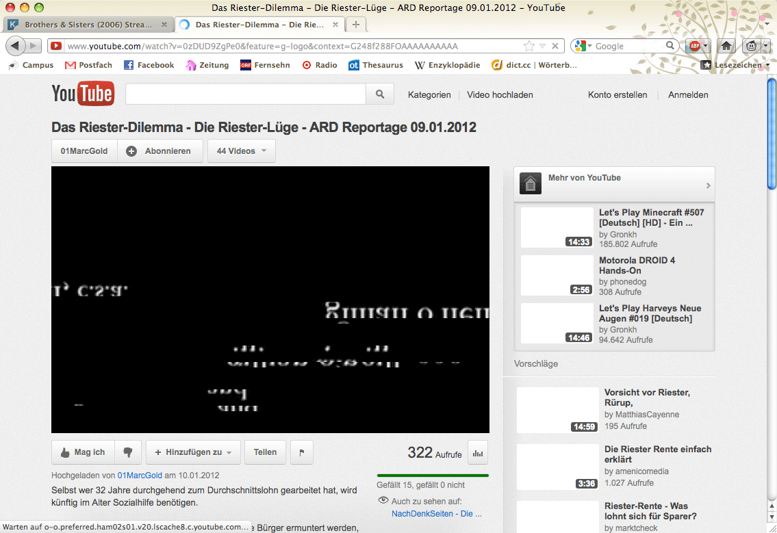
Task: Open the Facebook bookmark
Action: (x=149, y=65)
